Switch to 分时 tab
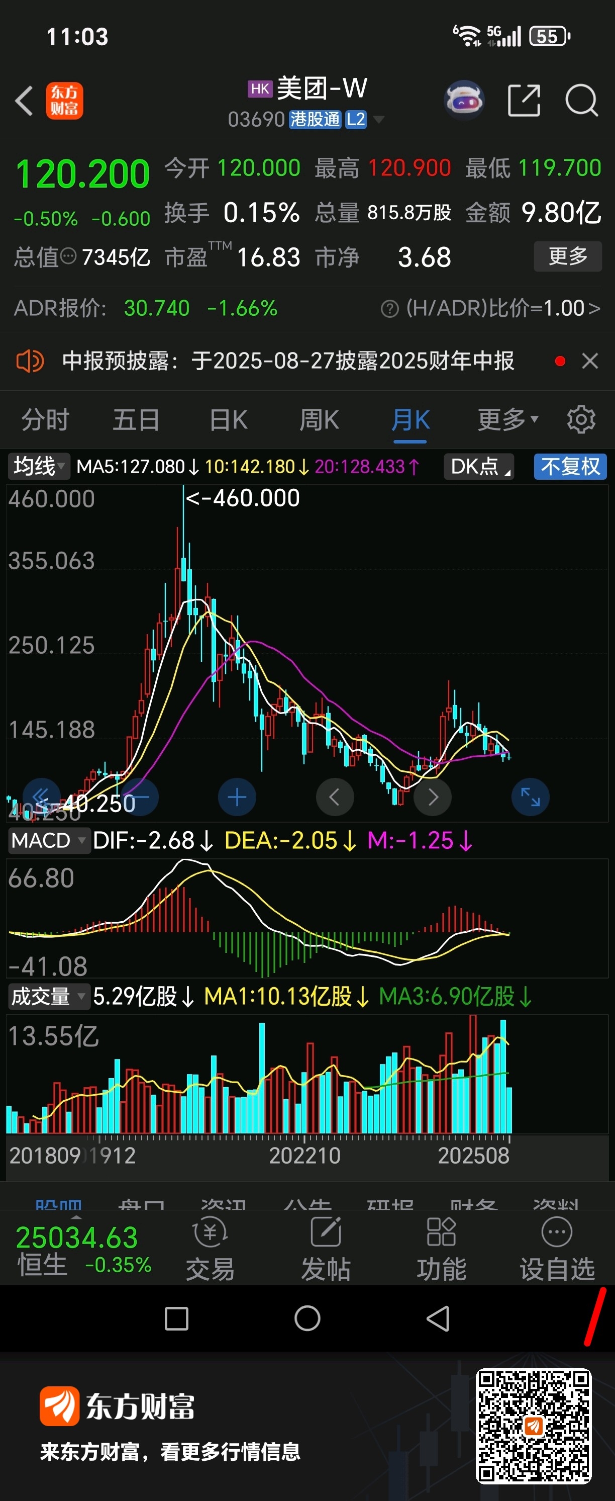This screenshot has width=615, height=1501. [45, 419]
